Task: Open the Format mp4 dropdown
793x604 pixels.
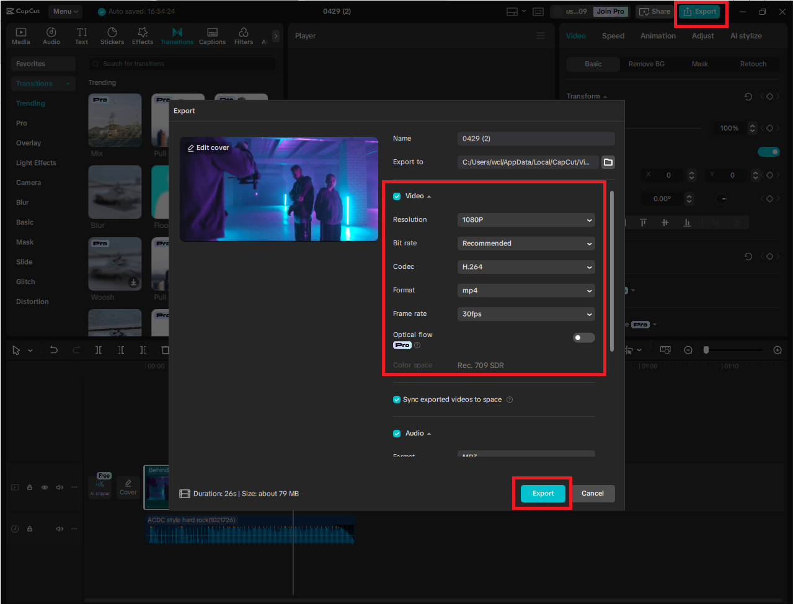Action: (x=526, y=291)
